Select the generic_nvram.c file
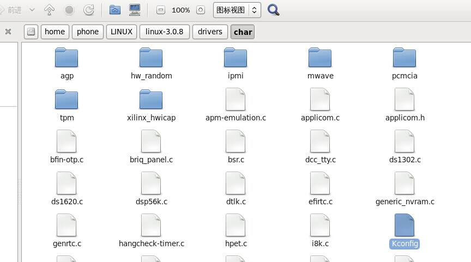The width and height of the screenshot is (471, 262). (x=404, y=189)
